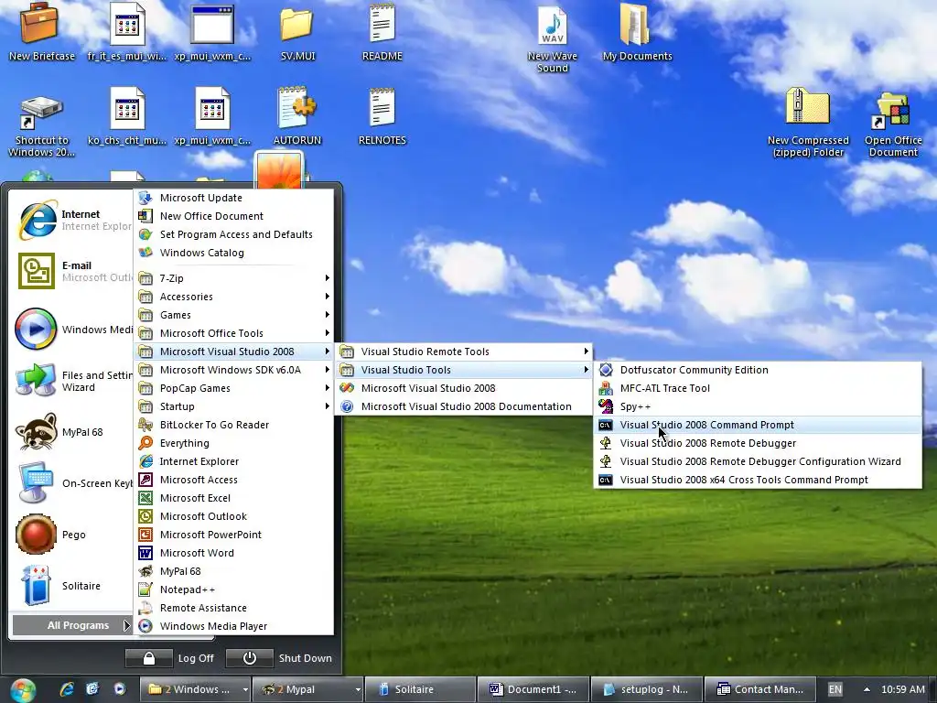Open the 2 Windows taskbar group dropdown
Image resolution: width=937 pixels, height=703 pixels.
click(245, 689)
